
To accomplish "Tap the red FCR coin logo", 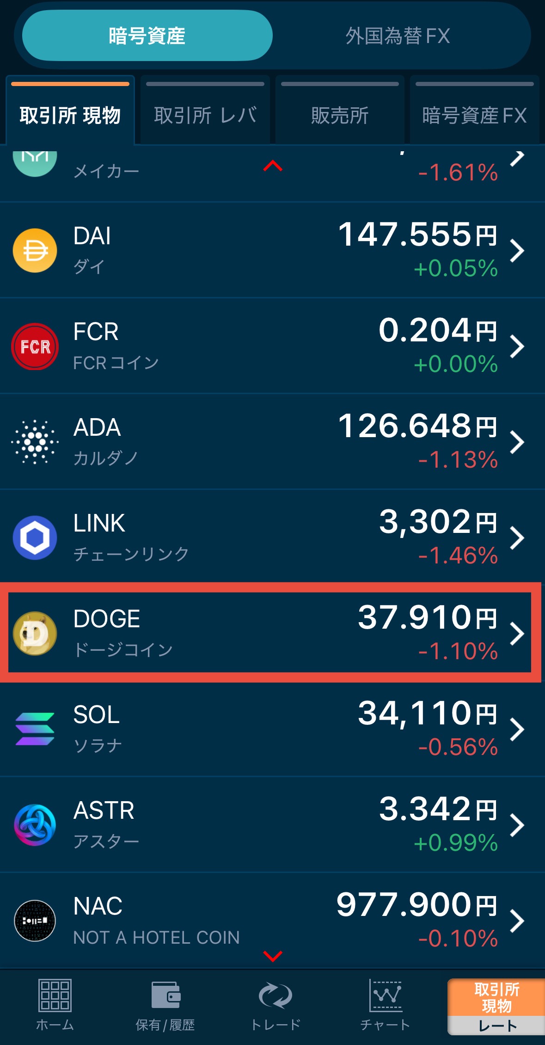I will [x=35, y=346].
